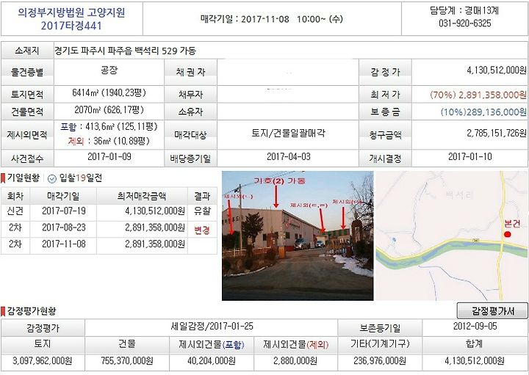Click the 보증금 label
529x375 pixels.
pyautogui.click(x=385, y=112)
